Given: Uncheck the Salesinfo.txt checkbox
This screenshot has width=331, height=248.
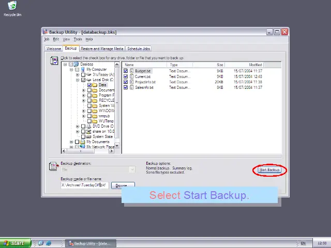Looking at the screenshot, I should coord(125,87).
